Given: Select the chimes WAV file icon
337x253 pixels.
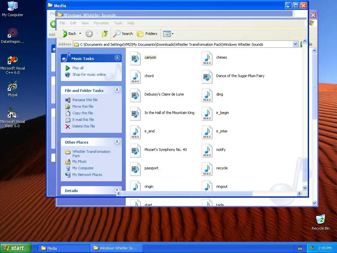Looking at the screenshot, I should click(x=207, y=58).
